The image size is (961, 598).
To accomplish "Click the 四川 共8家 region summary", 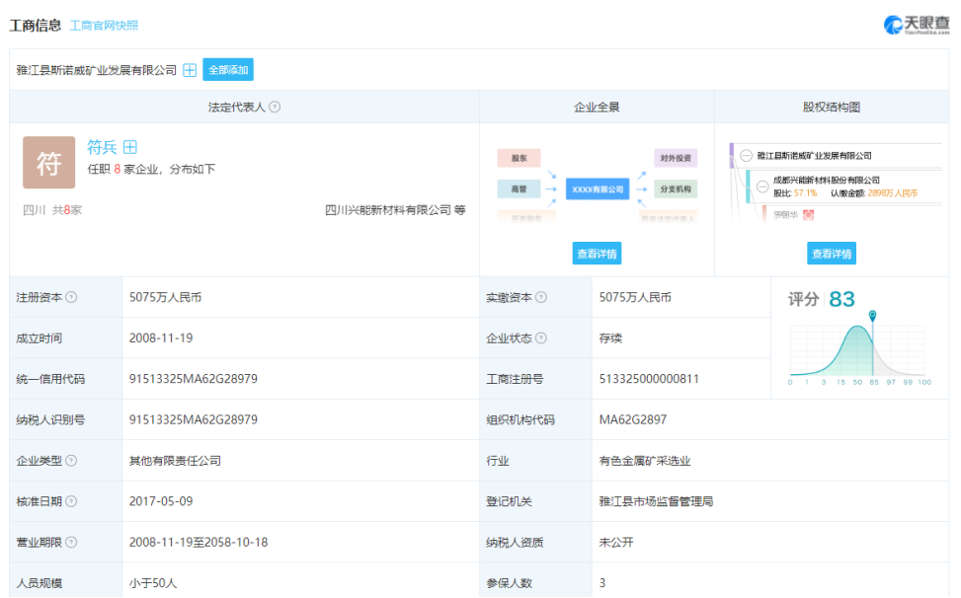I will [52, 210].
